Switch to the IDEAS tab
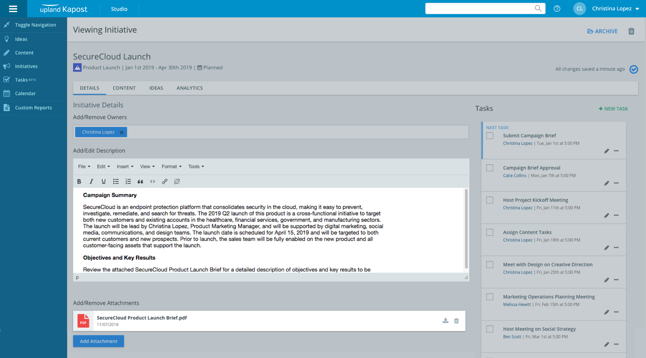The width and height of the screenshot is (646, 358). (156, 88)
